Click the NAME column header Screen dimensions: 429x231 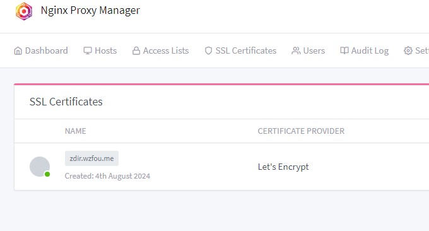(x=76, y=131)
